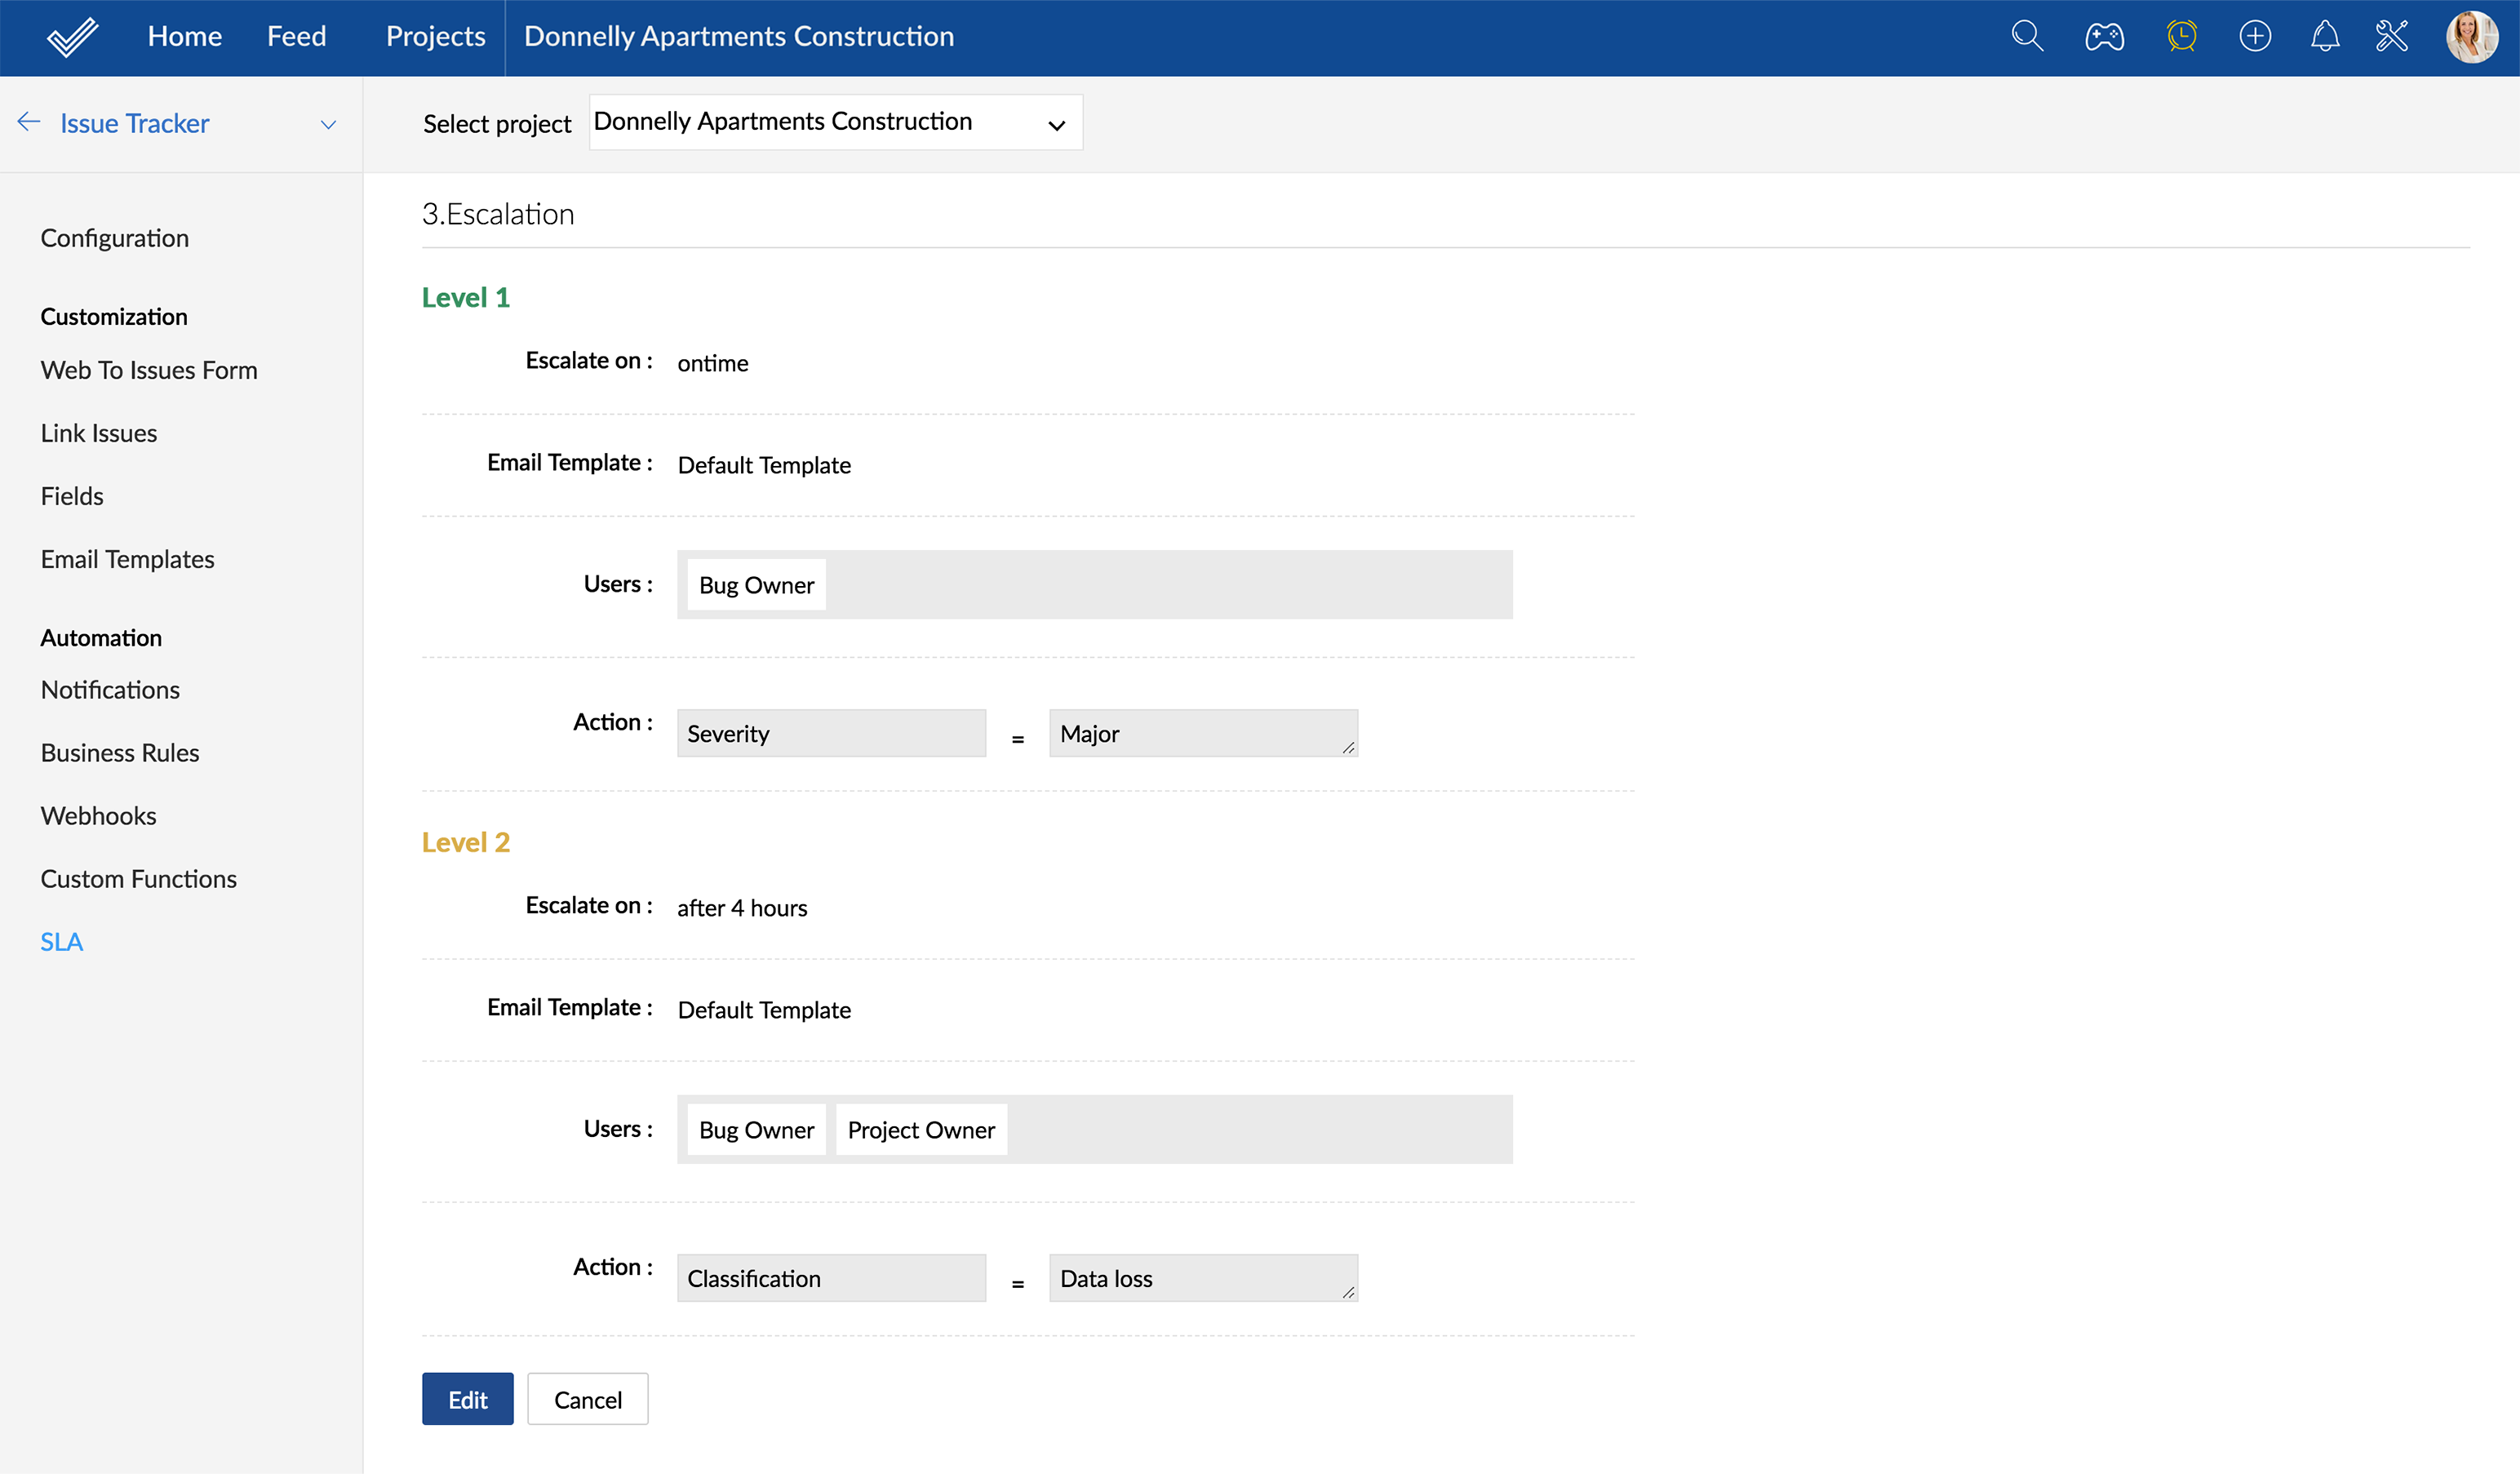Click the Data loss value field
Screen dimensions: 2520x1474
(1203, 1278)
